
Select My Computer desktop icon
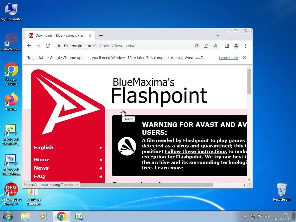11,12
